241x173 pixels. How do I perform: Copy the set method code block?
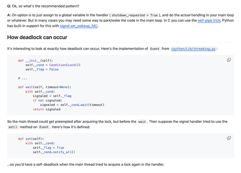click(x=229, y=138)
